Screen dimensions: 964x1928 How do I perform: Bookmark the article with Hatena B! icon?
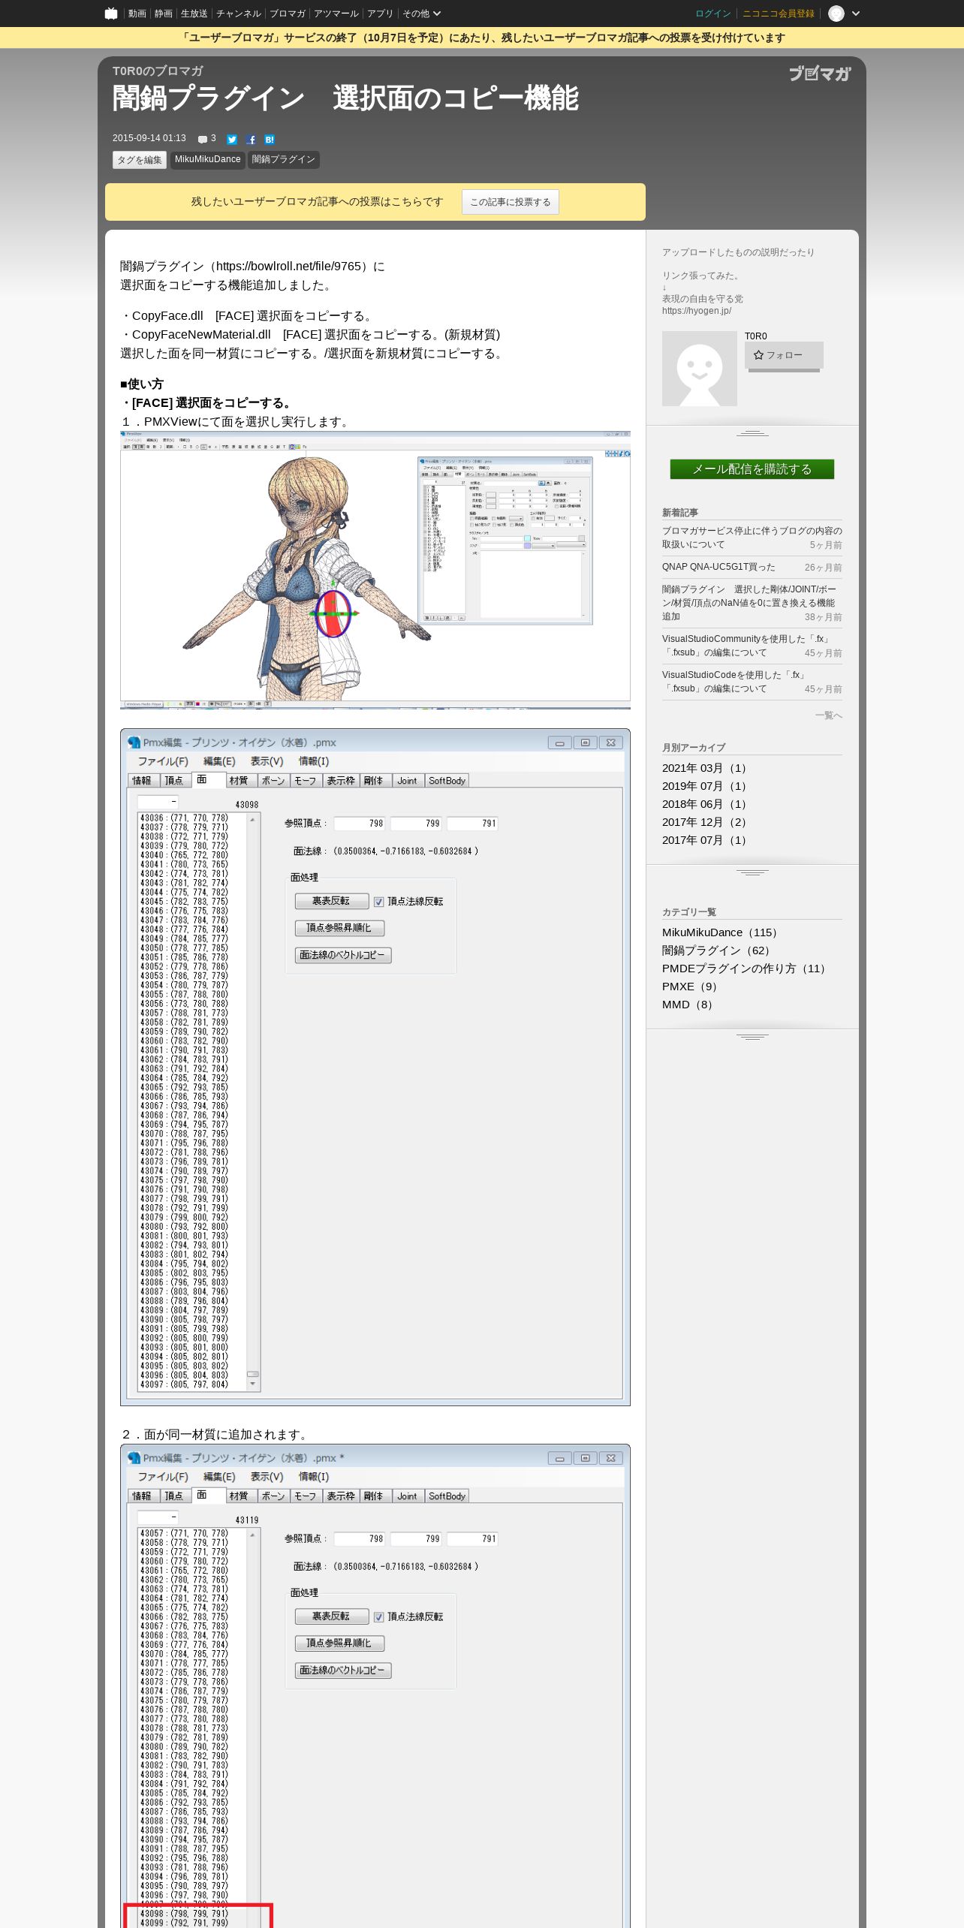(x=270, y=140)
